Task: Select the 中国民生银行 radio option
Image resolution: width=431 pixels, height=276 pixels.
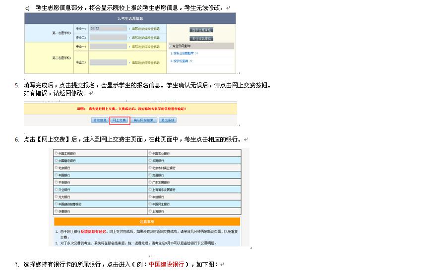Action: pos(150,204)
